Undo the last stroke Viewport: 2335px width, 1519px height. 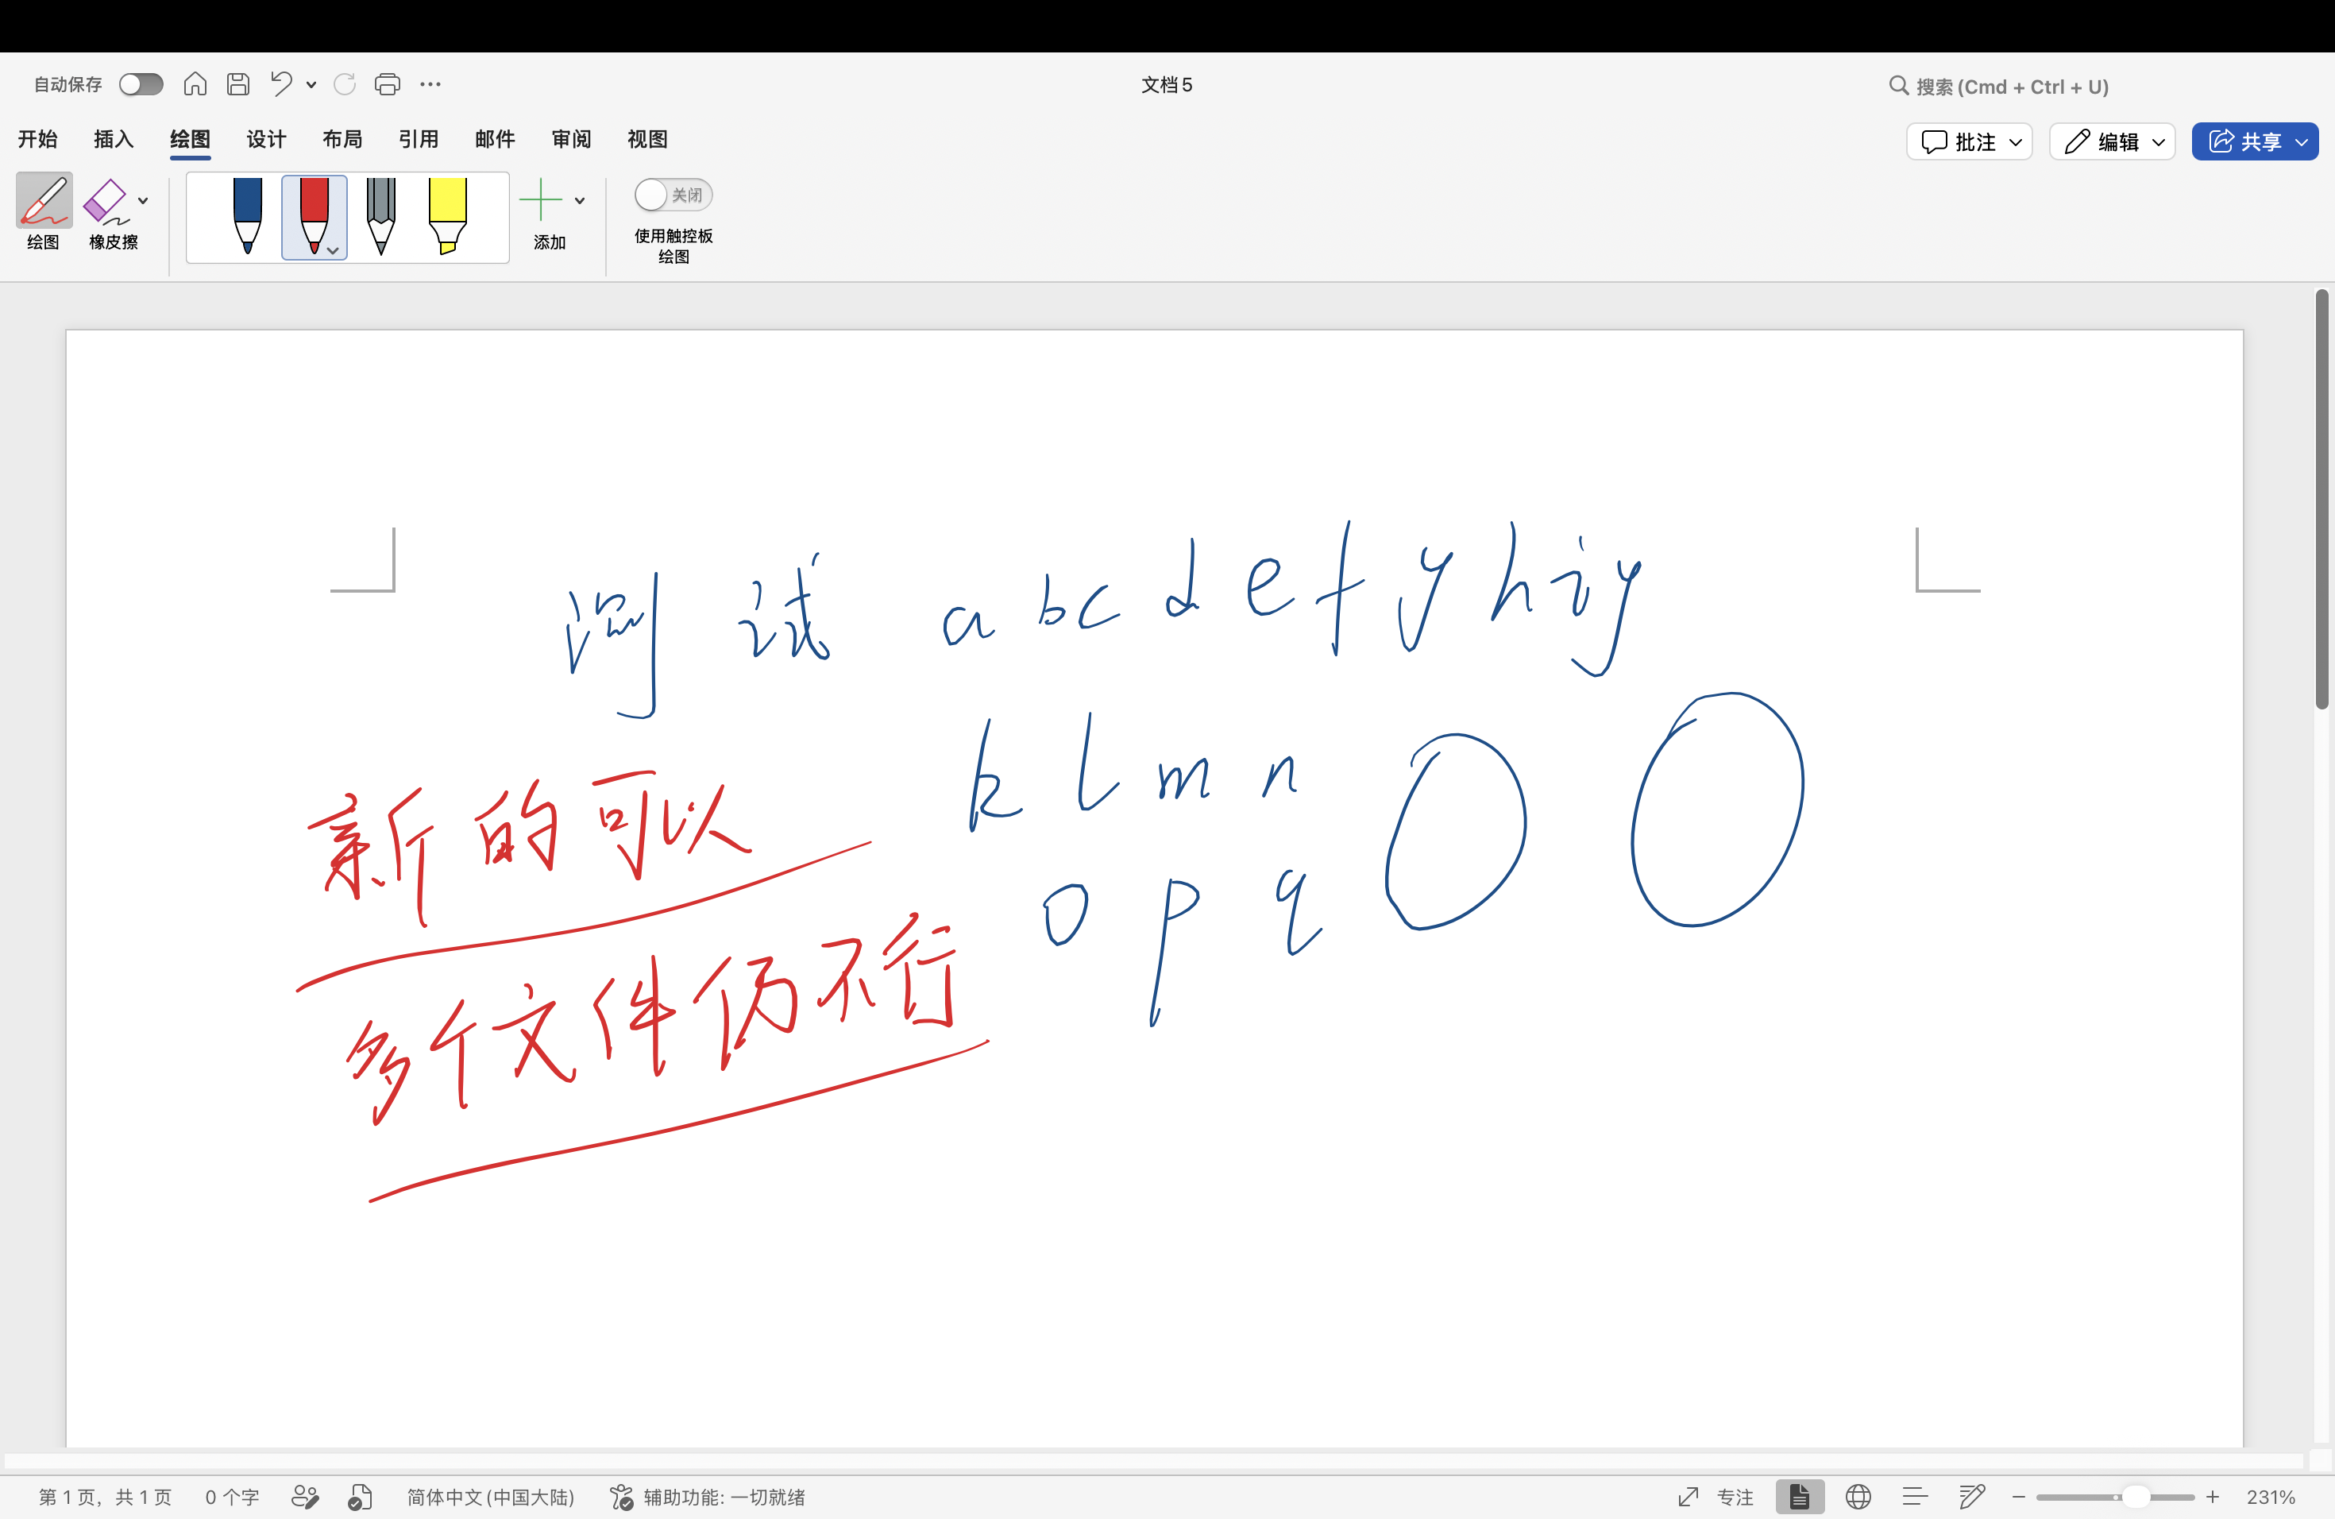(282, 84)
